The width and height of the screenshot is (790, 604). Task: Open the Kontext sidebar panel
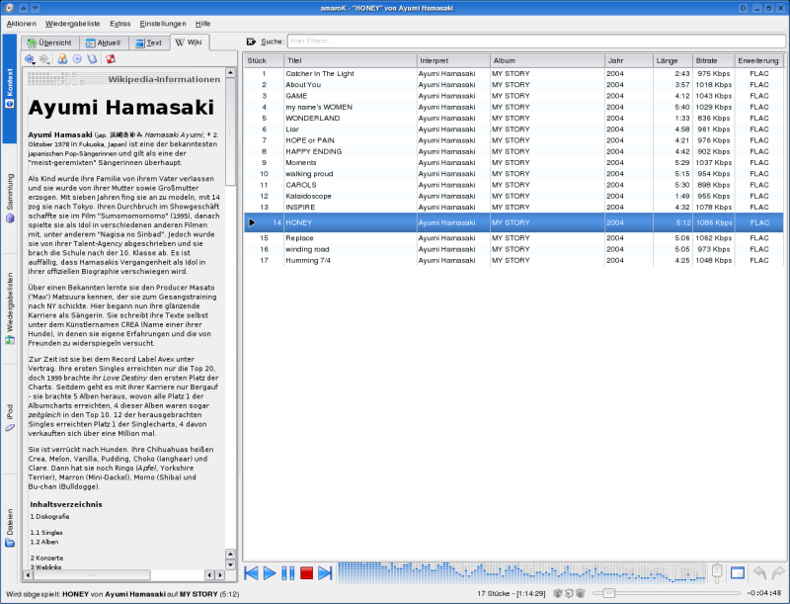click(10, 89)
